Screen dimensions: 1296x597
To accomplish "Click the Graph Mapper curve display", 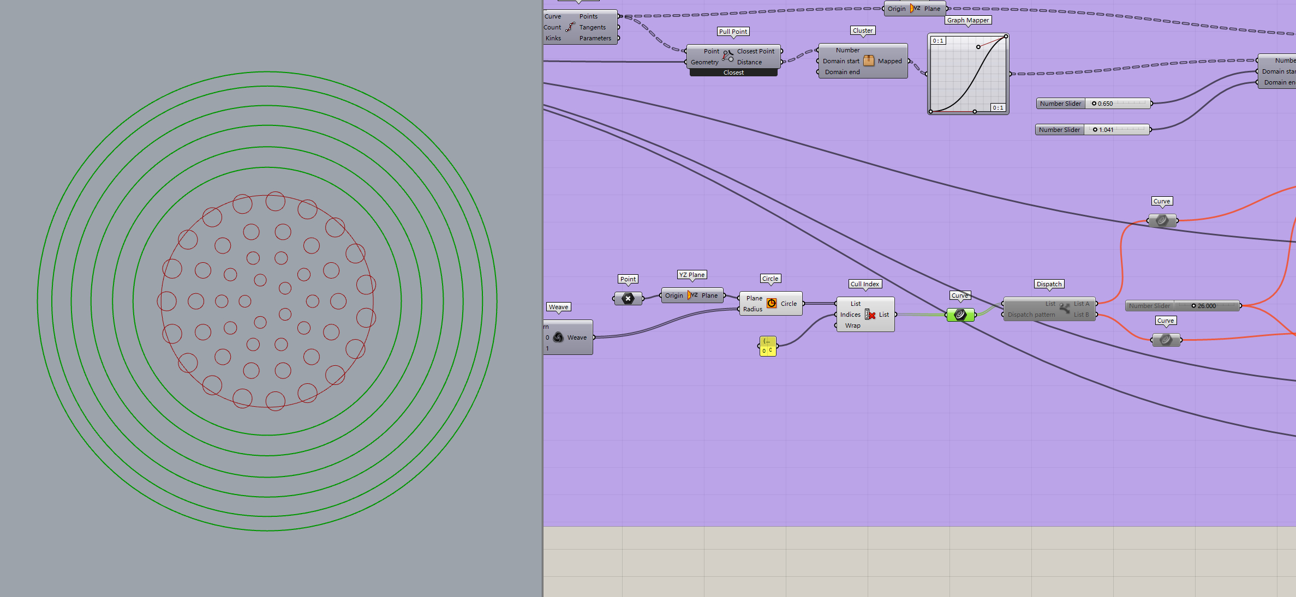I will click(x=968, y=74).
